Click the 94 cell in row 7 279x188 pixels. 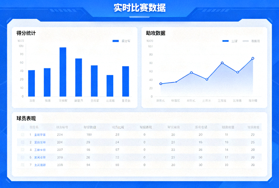click(88, 165)
